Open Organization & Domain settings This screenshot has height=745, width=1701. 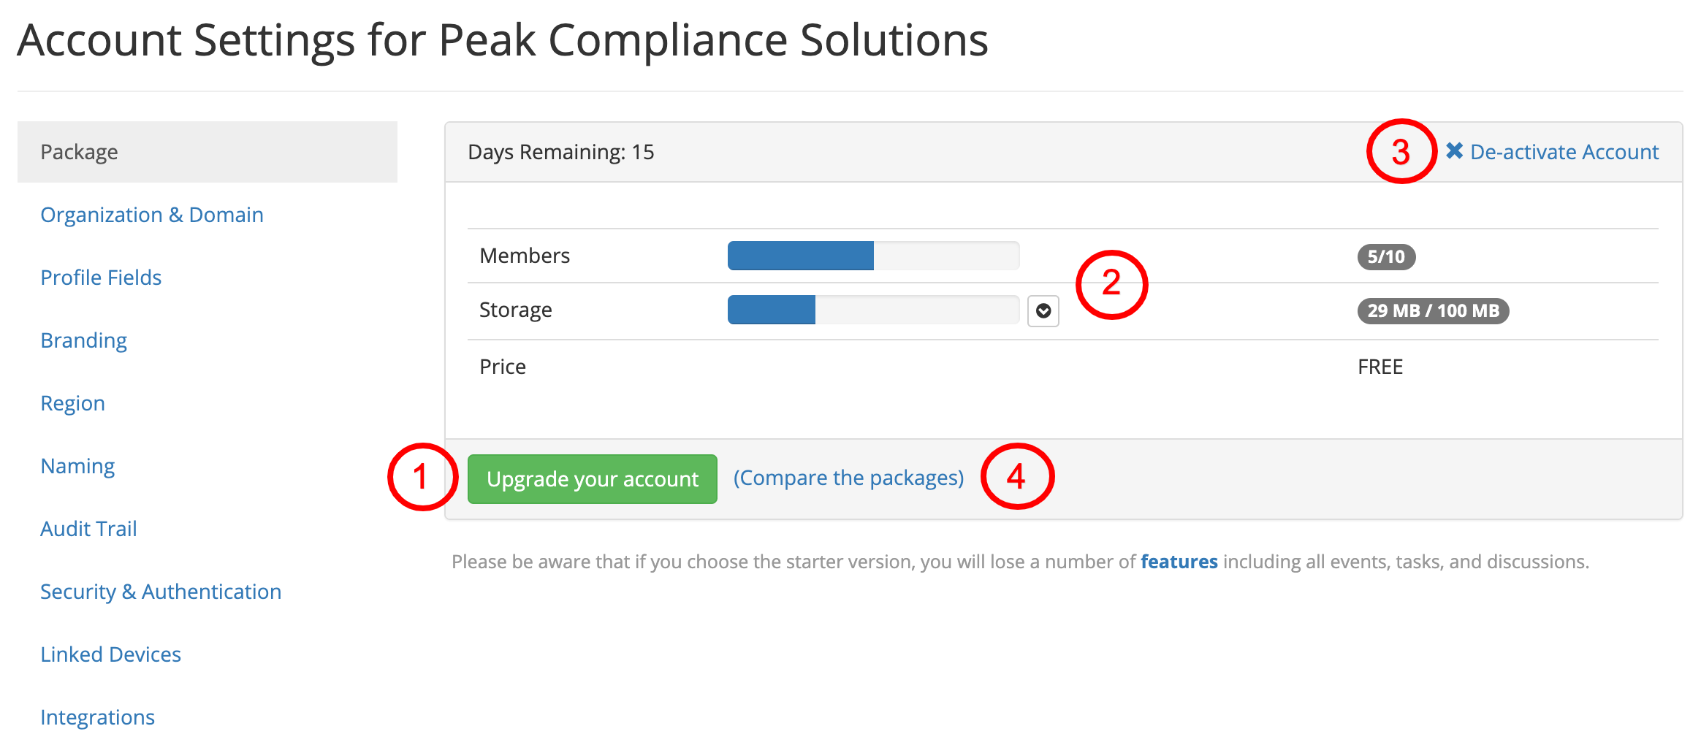(x=152, y=215)
